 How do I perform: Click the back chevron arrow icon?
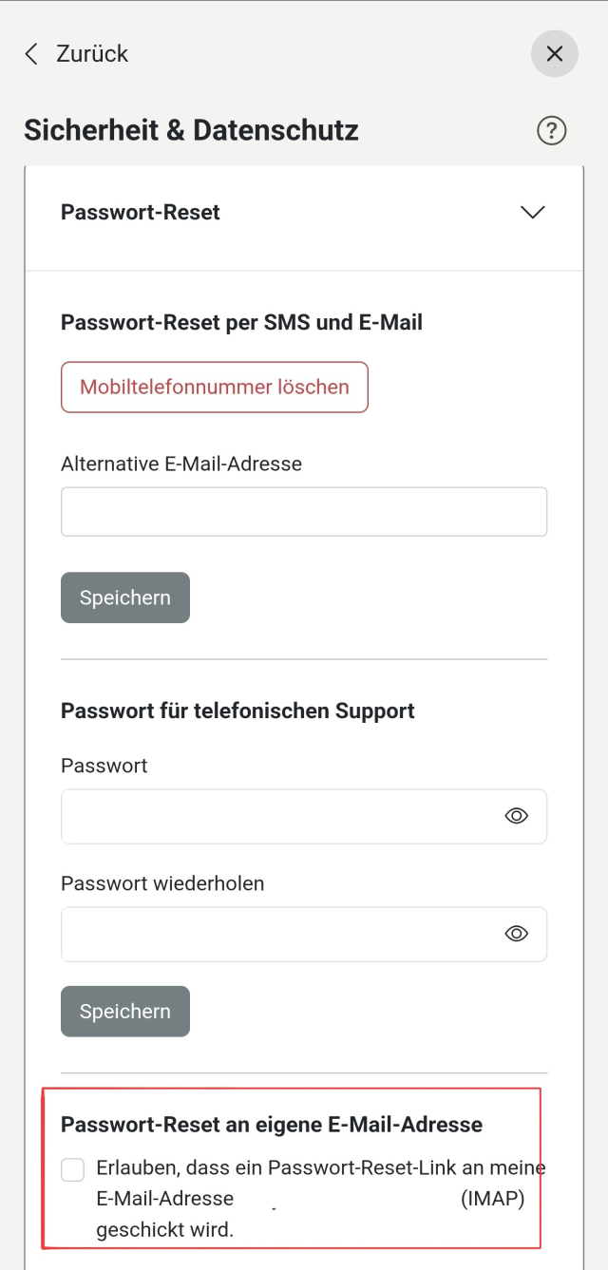(32, 54)
